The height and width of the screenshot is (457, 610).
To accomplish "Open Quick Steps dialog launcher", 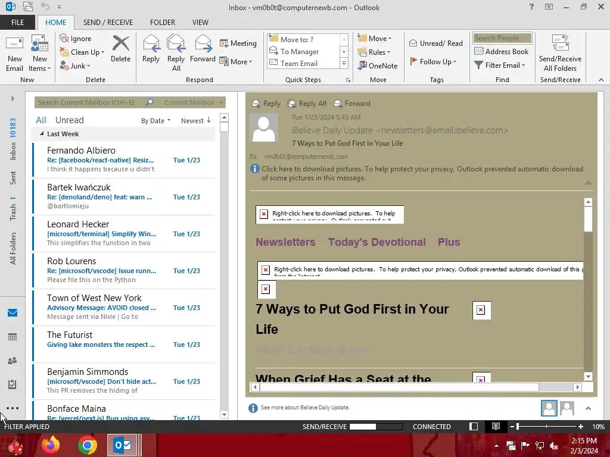I will point(348,80).
